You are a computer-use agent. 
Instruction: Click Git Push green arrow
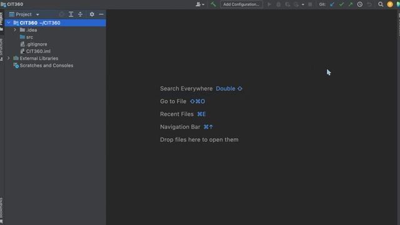(x=351, y=4)
